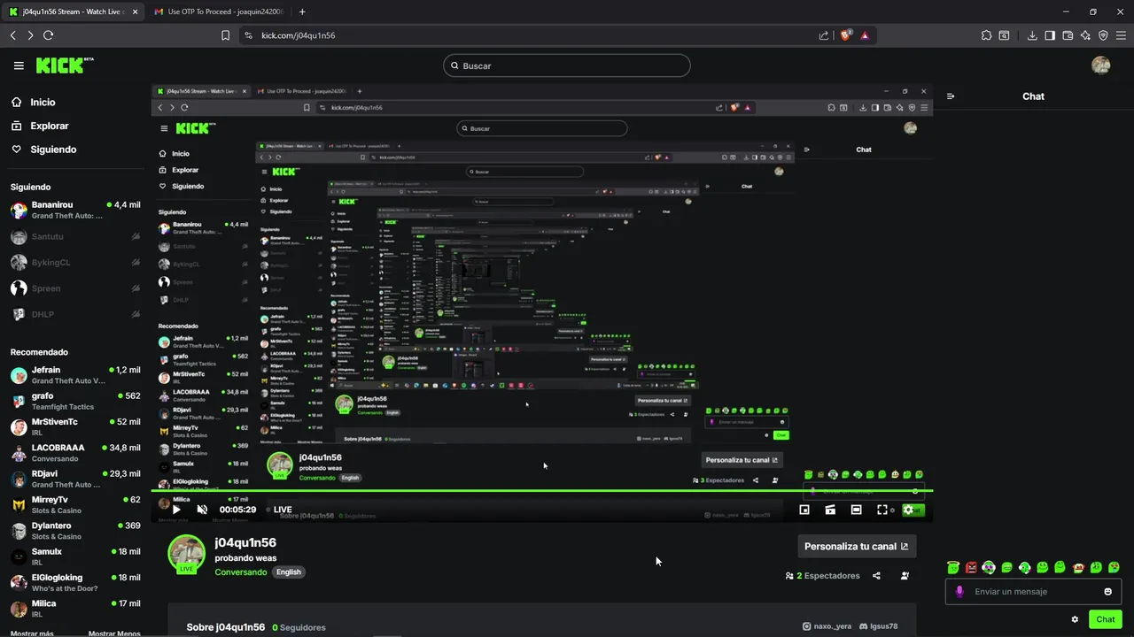Open the emoji picker smiley in chat
Screen dimensions: 1134x637
1107,592
